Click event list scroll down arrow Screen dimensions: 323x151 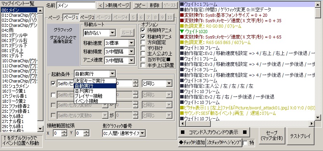point(40,129)
